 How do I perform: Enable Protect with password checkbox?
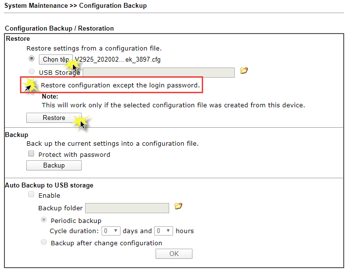pos(31,153)
